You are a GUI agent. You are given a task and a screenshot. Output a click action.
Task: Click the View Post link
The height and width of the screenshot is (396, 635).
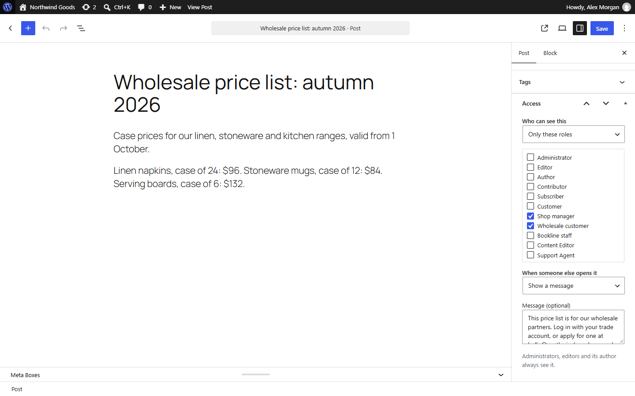click(200, 7)
